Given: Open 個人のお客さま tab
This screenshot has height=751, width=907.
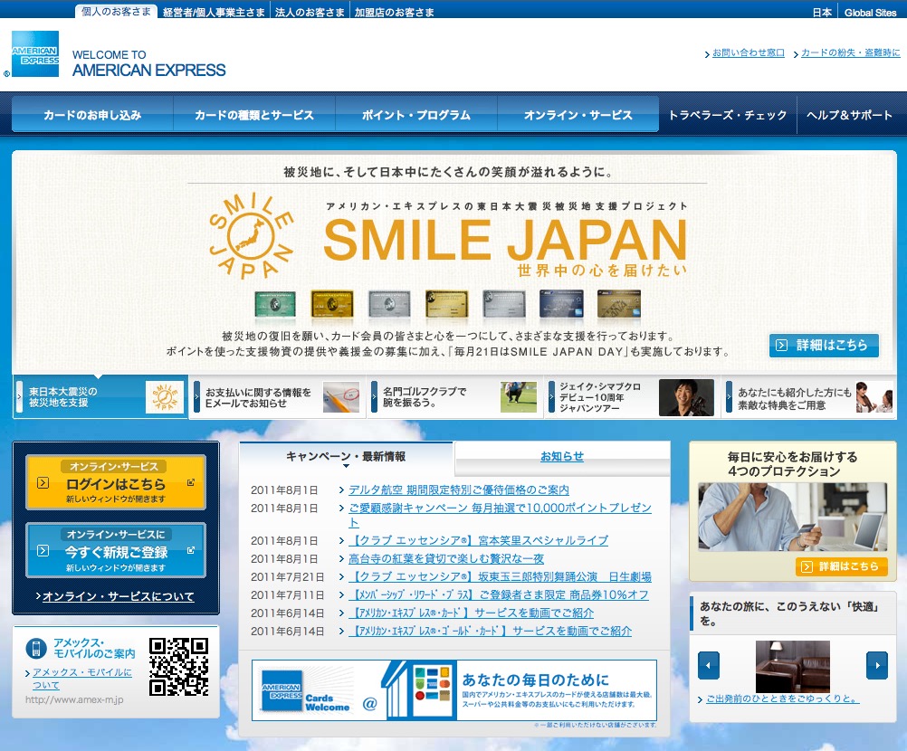Looking at the screenshot, I should (x=116, y=11).
